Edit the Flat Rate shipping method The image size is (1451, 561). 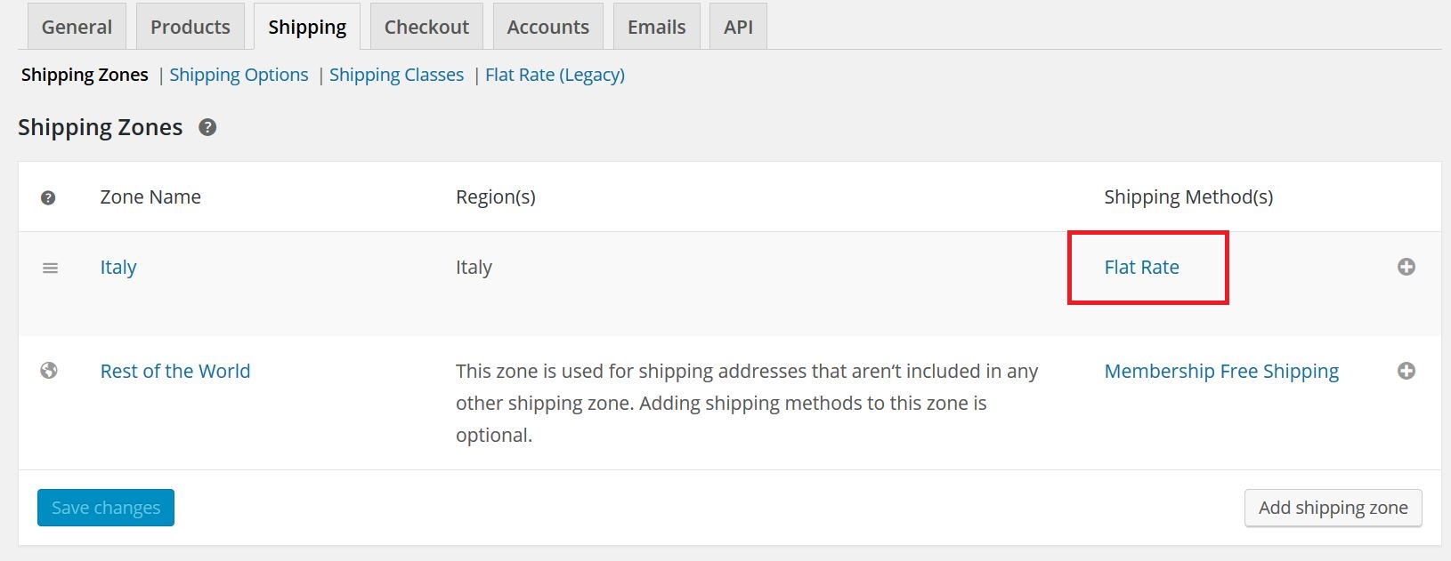coord(1141,267)
